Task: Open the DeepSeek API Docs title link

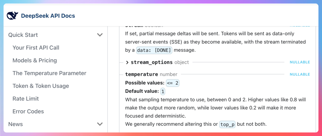Action: tap(48, 15)
